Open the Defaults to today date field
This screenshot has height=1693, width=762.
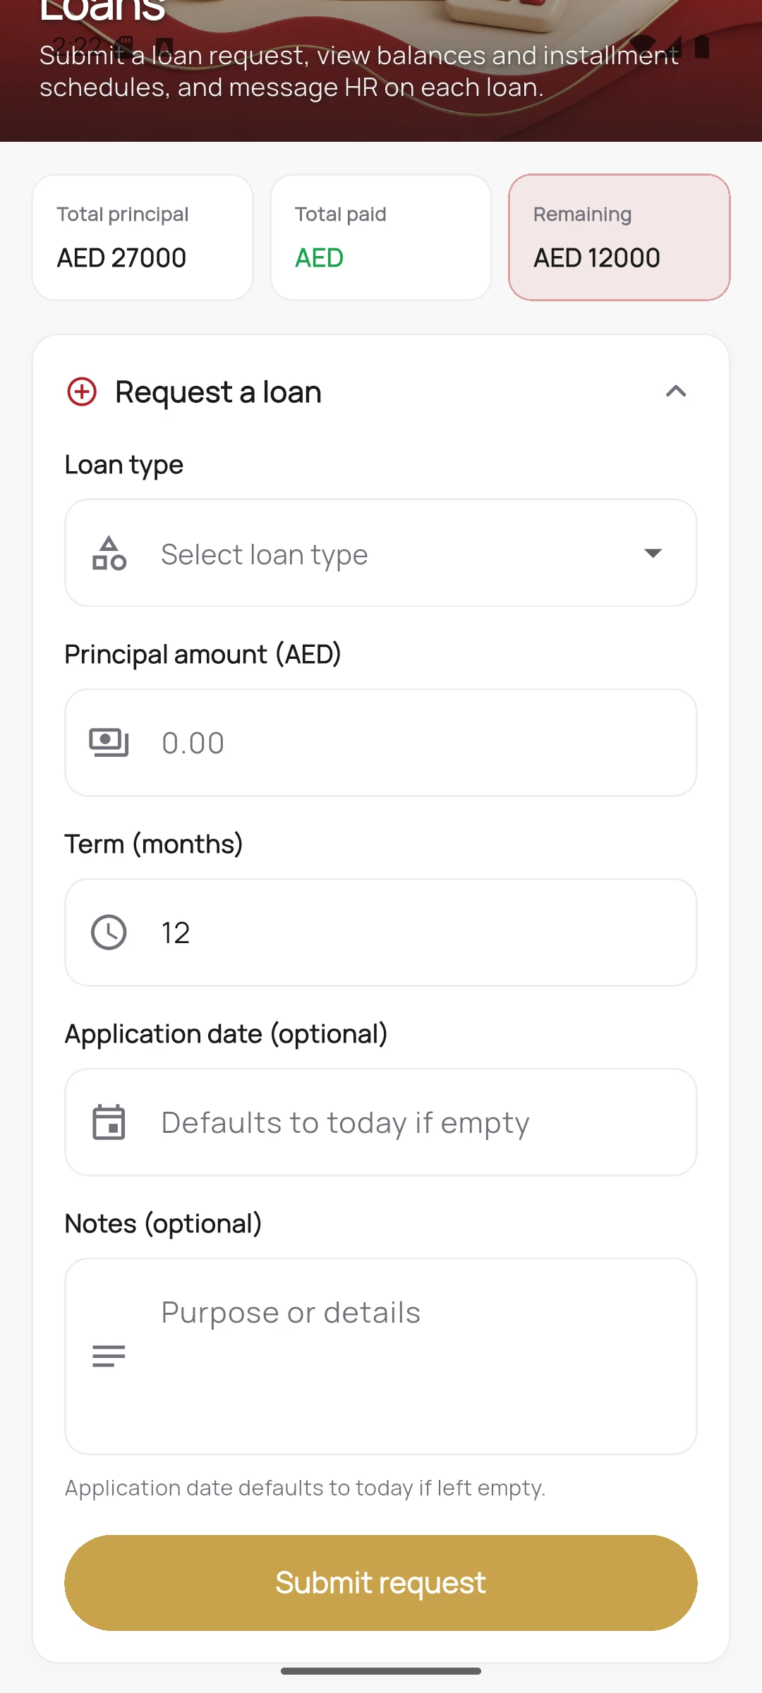(381, 1122)
